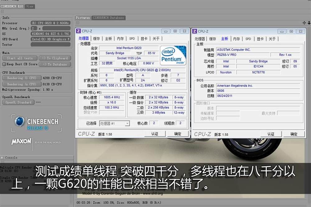Click the CPU-Z logo icon in the mainboard window title bar

194,31
